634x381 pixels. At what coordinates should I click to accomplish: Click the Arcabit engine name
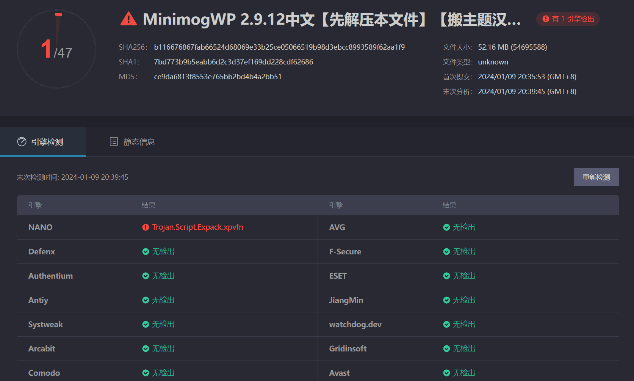click(42, 348)
